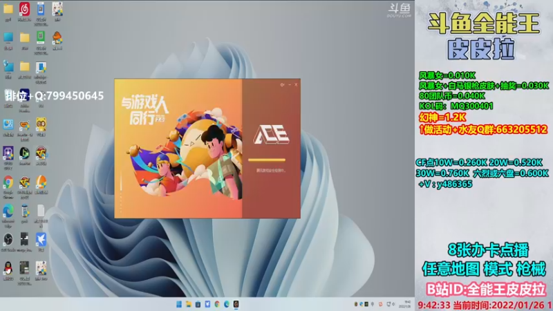553x311 pixels.
Task: Open Google Chrome desktop shortcut
Action: tap(8, 182)
